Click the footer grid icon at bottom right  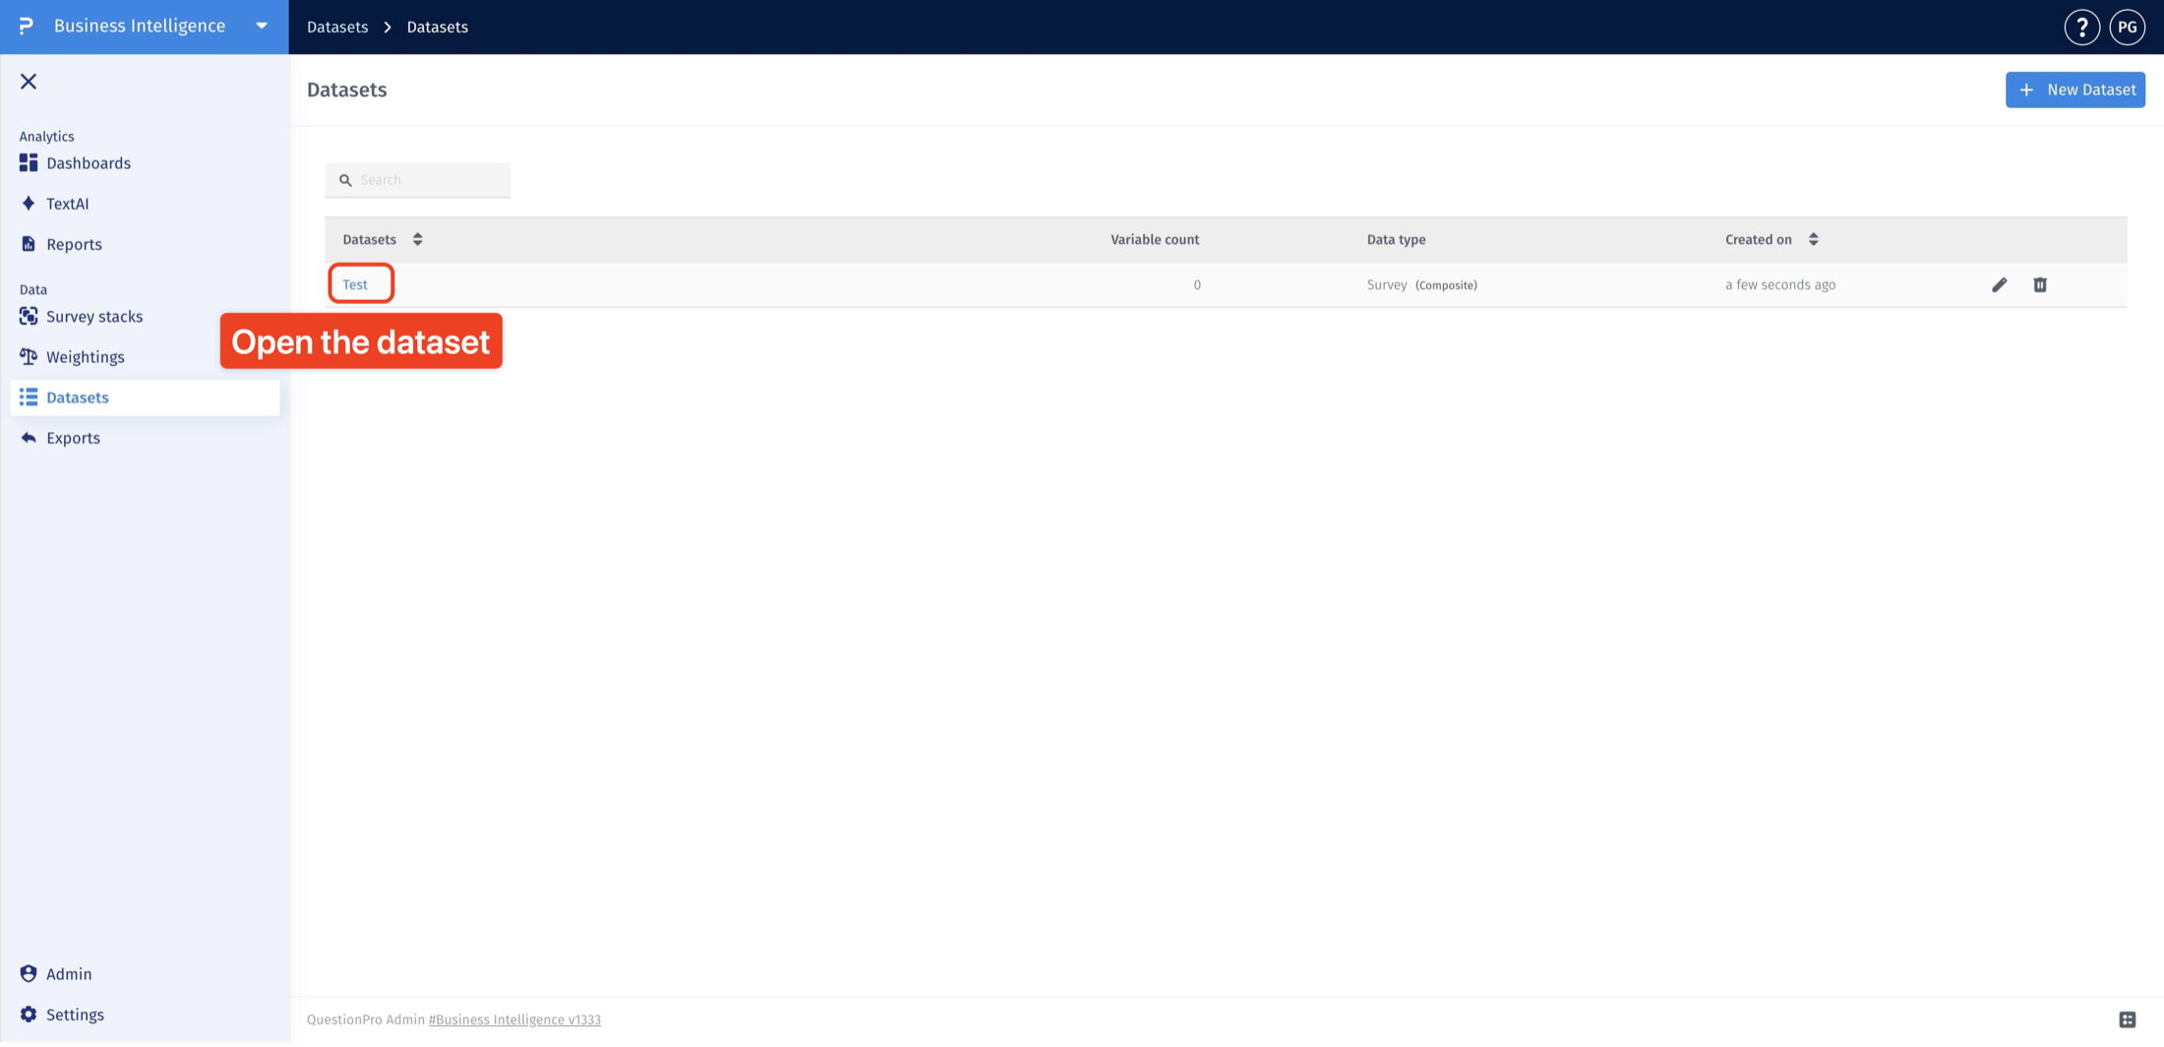[2127, 1019]
